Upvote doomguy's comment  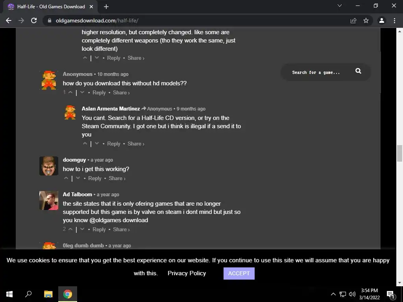point(66,178)
